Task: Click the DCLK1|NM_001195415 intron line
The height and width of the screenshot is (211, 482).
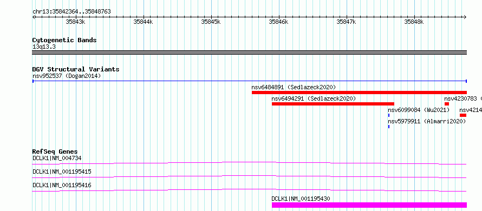Action: [x=249, y=176]
